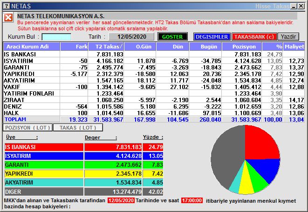Click the blue ISYATIRIM legend bar
Viewport: 308px width, 212px height.
[x=44, y=156]
